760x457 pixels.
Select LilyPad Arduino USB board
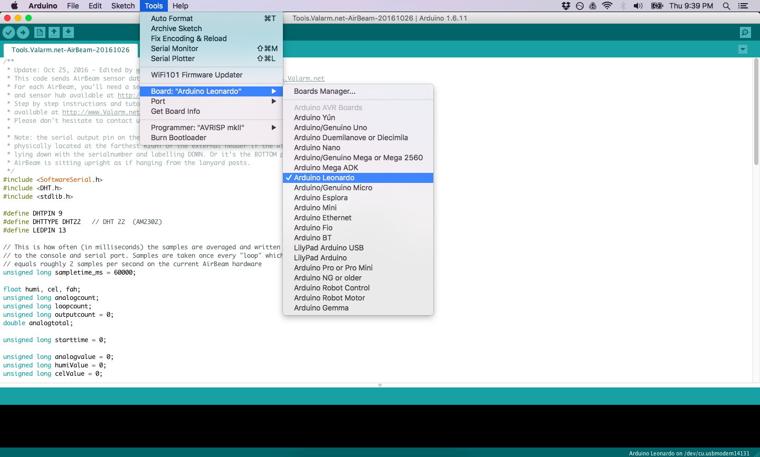358,248
